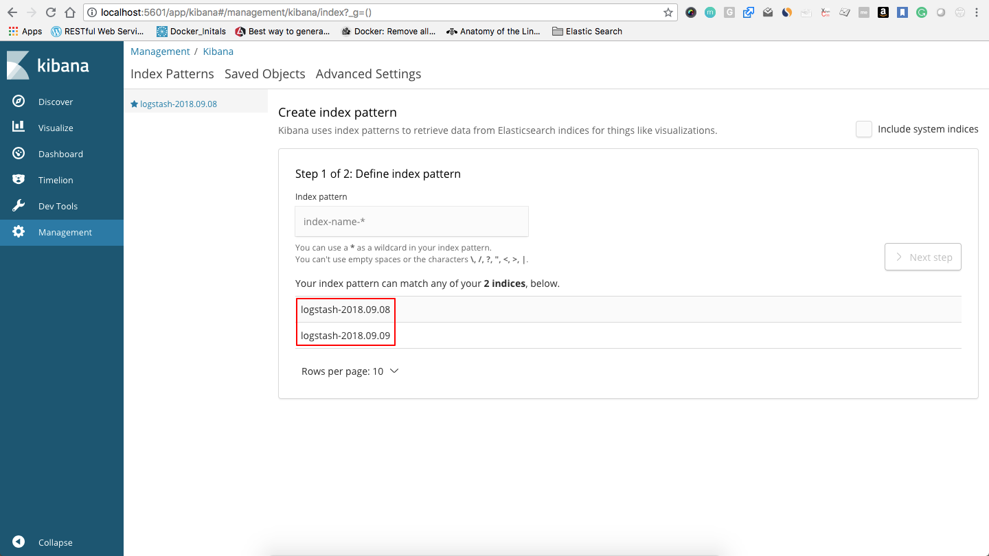Open logstash-2018.09.08 index pattern link
This screenshot has width=989, height=556.
tap(178, 104)
